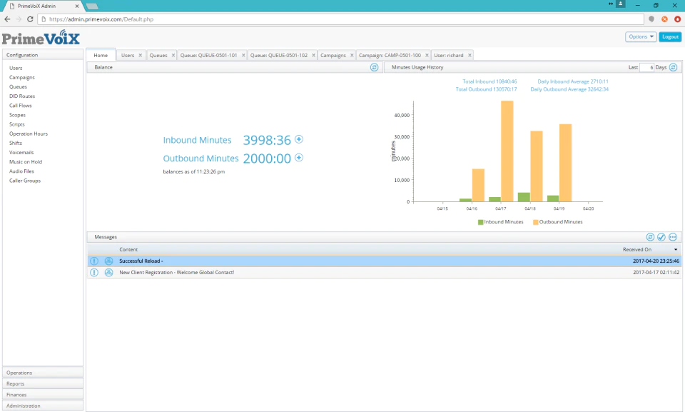Open the Received On column sort dropdown arrow
Screen dimensions: 685x412
tap(676, 250)
